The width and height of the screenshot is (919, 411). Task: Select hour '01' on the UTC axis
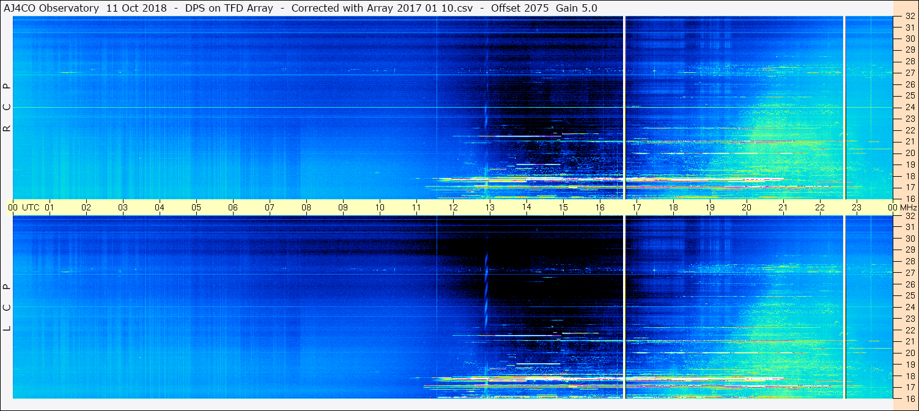pos(50,207)
